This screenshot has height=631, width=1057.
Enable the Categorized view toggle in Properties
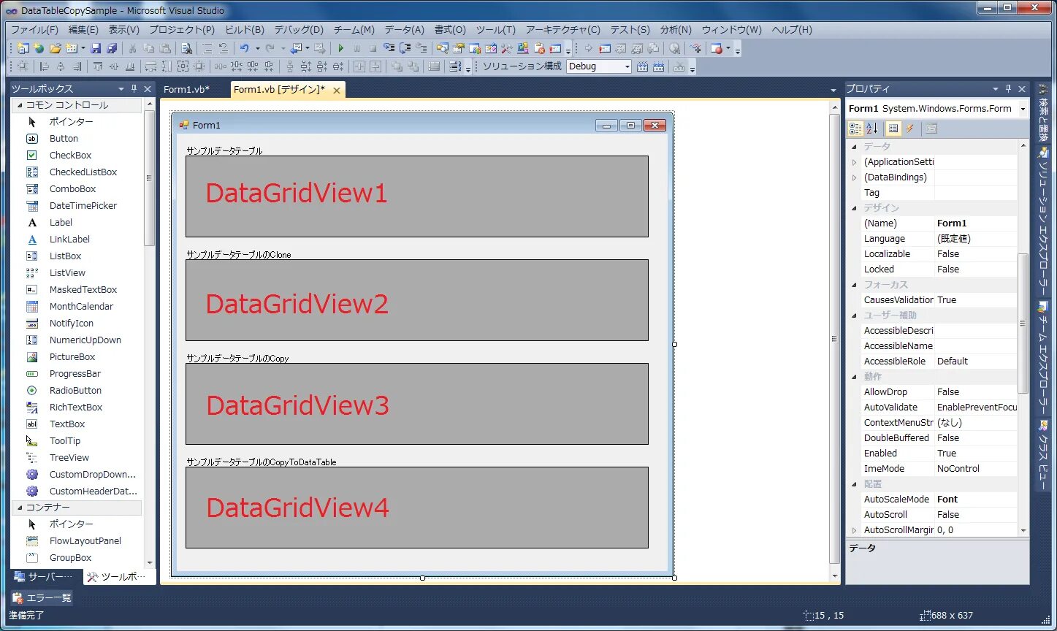(855, 129)
